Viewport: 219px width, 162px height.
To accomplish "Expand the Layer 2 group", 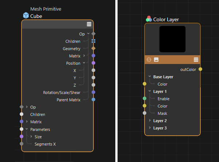I will point(150,121).
